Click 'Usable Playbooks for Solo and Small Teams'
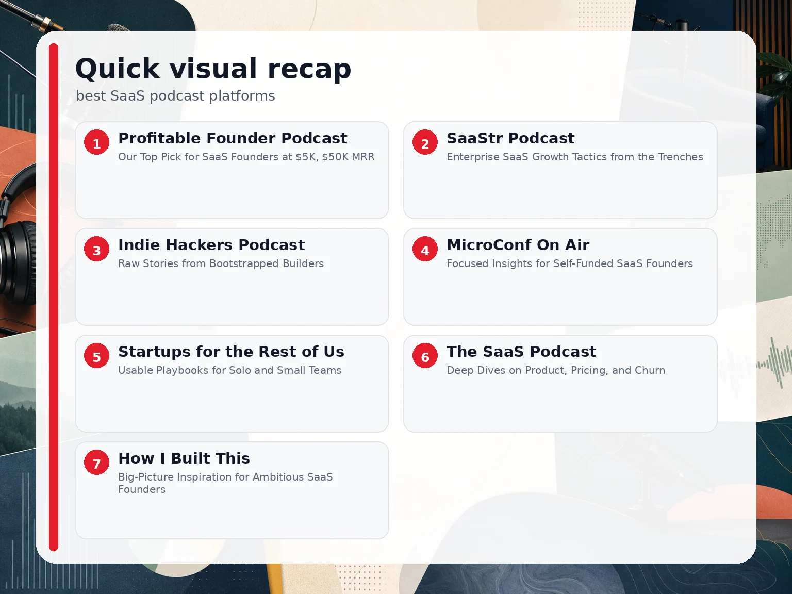792x594 pixels. [229, 370]
